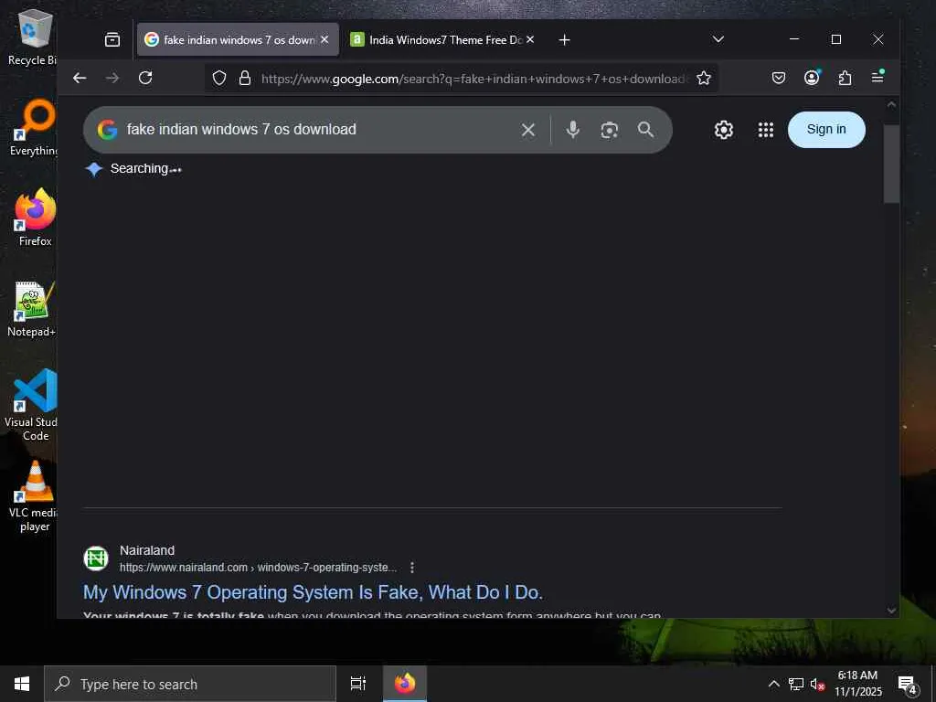The width and height of the screenshot is (936, 702).
Task: Open the taskbar clock and date
Action: click(857, 684)
